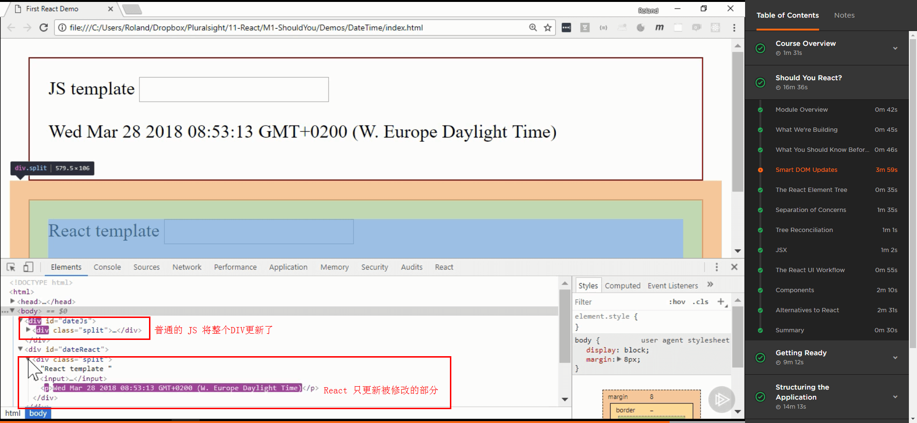Click the Styles Filter field
917x423 pixels.
618,302
